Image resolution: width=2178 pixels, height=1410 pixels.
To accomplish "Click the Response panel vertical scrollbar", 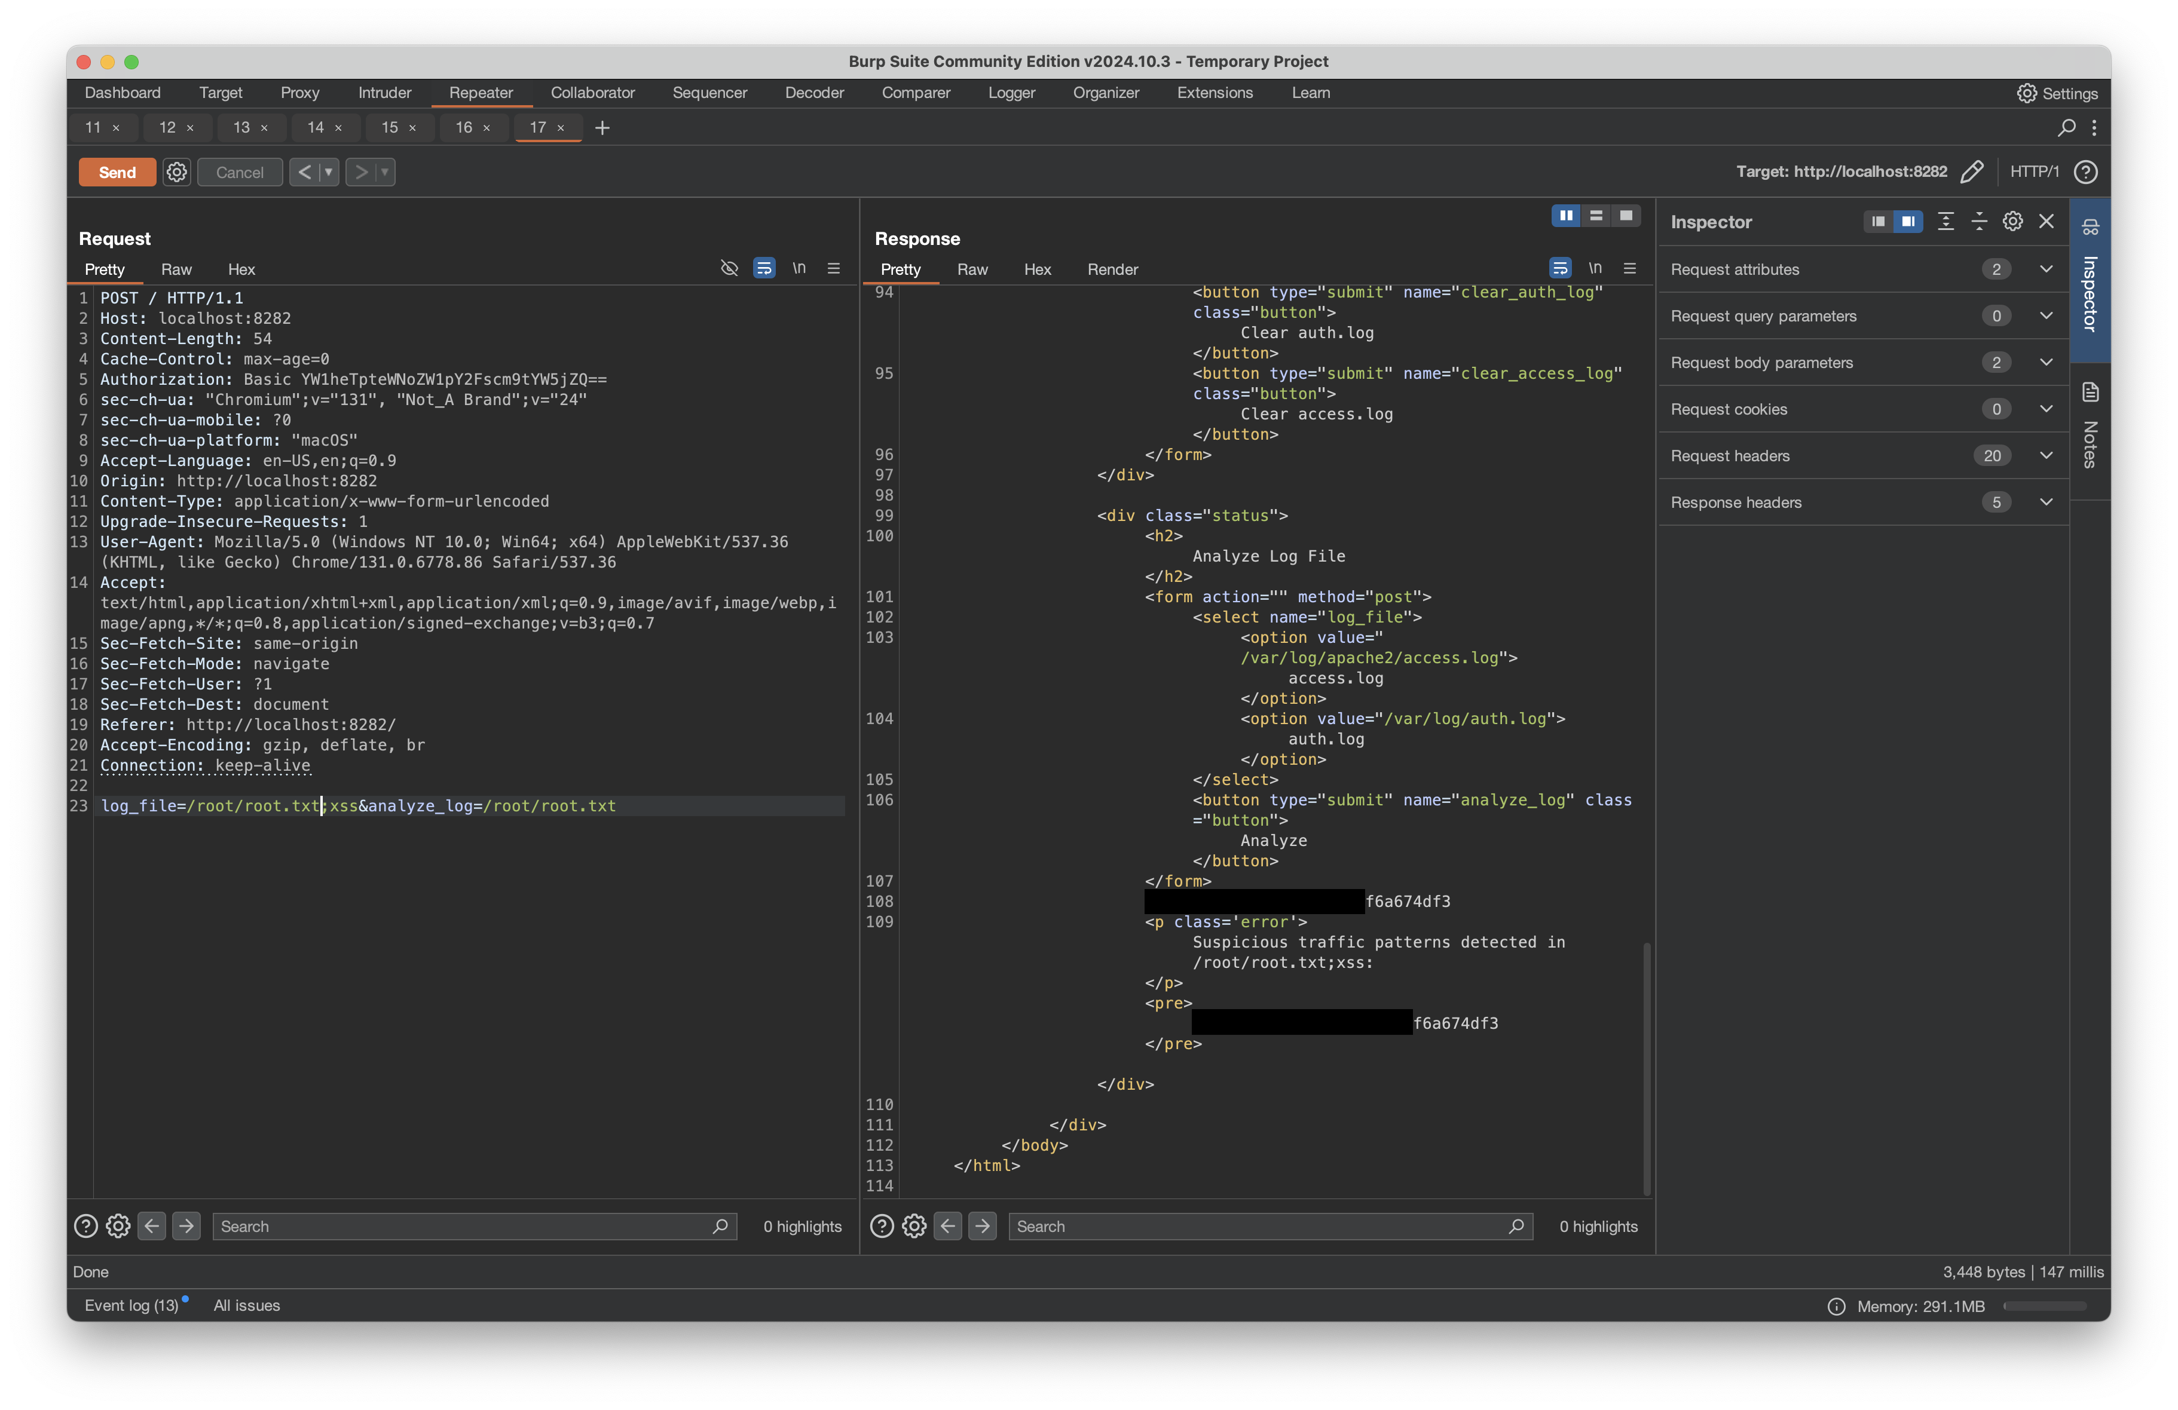I will pyautogui.click(x=1646, y=1066).
